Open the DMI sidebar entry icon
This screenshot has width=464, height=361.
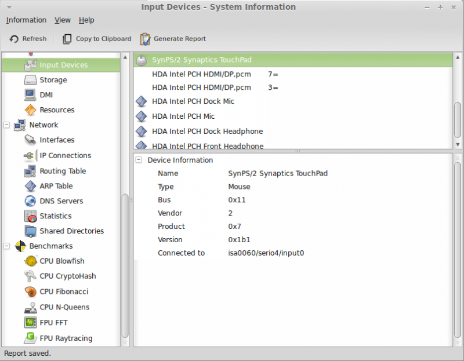point(31,94)
